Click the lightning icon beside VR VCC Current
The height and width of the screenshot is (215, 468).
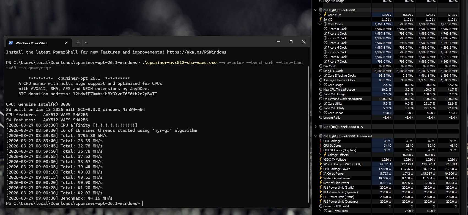coord(321,164)
